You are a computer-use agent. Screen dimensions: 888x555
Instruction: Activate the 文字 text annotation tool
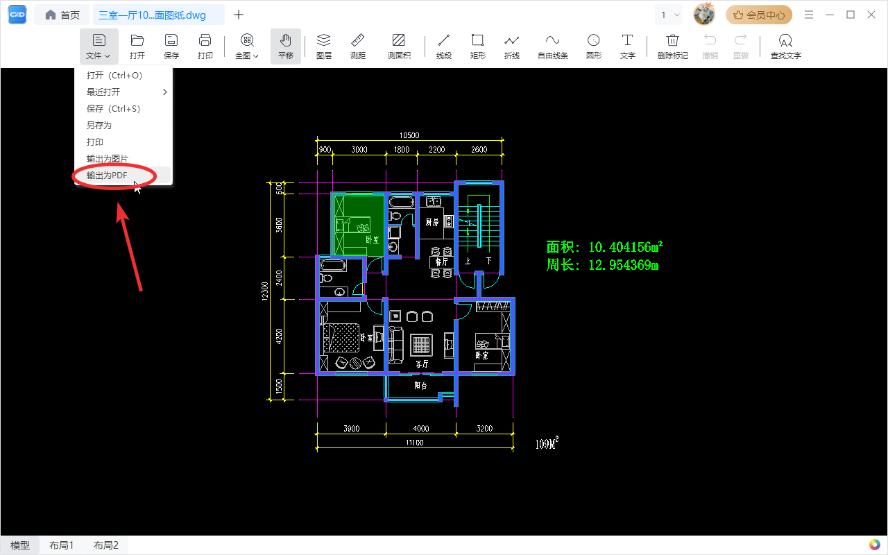(627, 46)
